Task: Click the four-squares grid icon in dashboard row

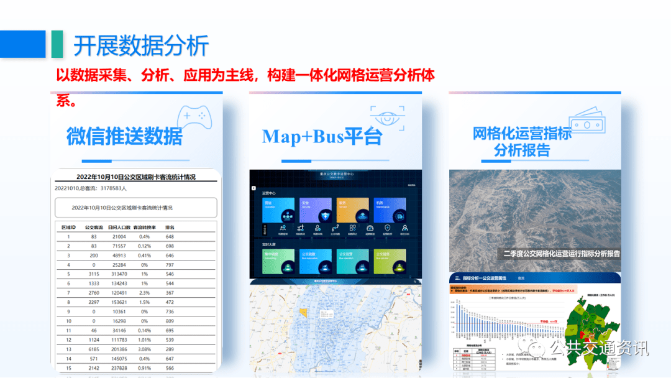Action: (x=353, y=228)
